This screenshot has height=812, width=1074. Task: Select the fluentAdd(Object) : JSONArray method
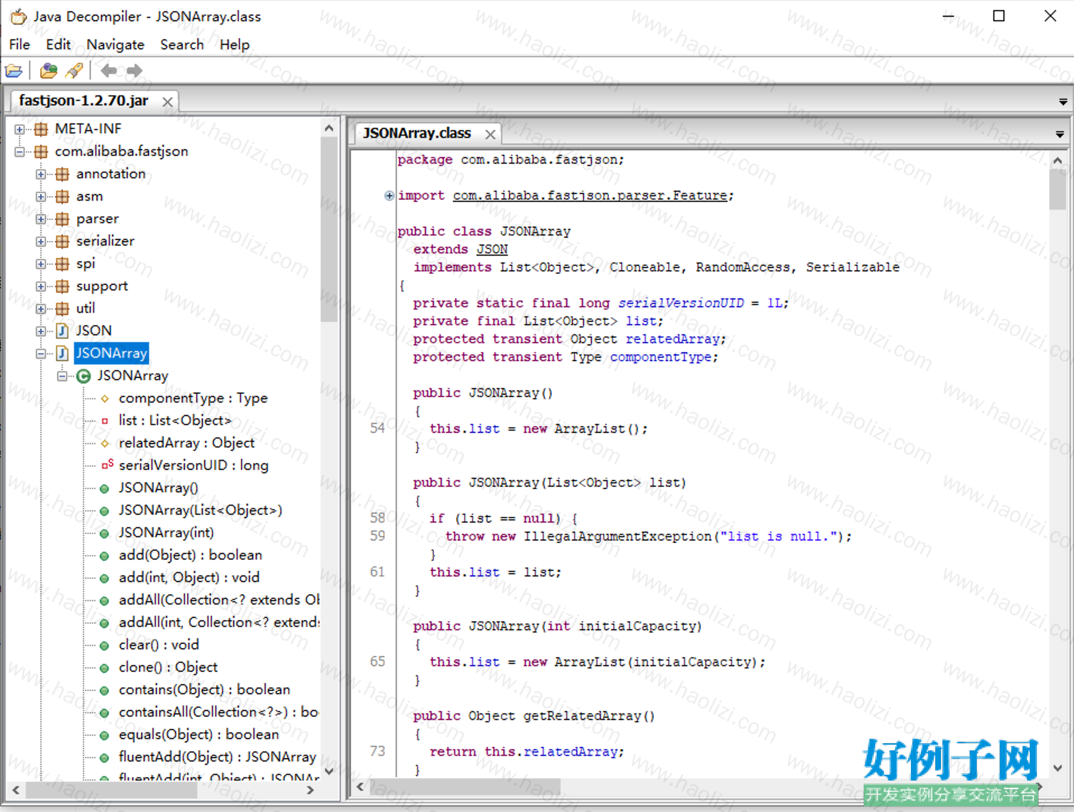217,757
